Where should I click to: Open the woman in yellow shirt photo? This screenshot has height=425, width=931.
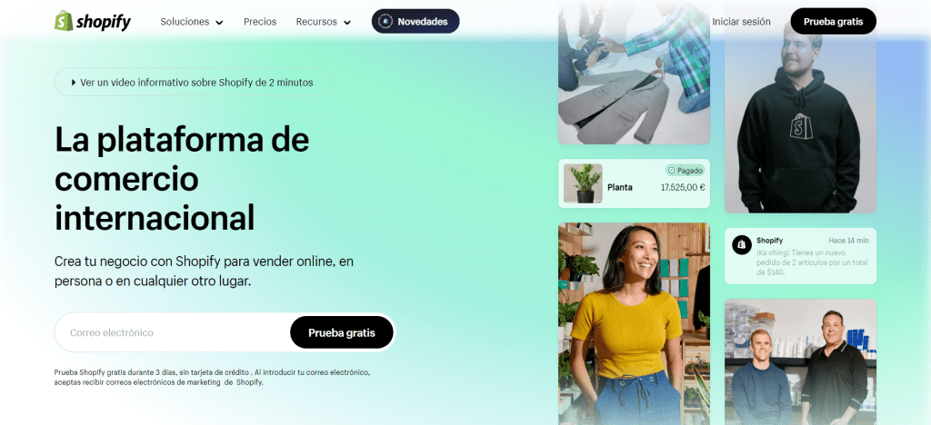pos(634,323)
